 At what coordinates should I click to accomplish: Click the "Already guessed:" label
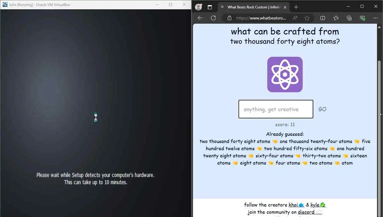tap(285, 134)
